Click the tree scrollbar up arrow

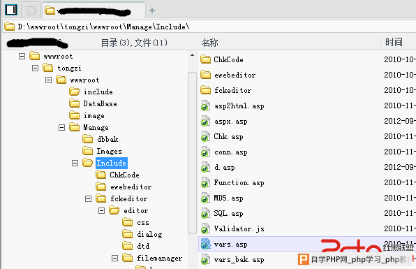(192, 55)
